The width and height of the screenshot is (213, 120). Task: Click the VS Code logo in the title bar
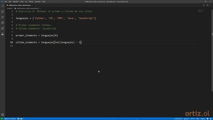point(2,2)
